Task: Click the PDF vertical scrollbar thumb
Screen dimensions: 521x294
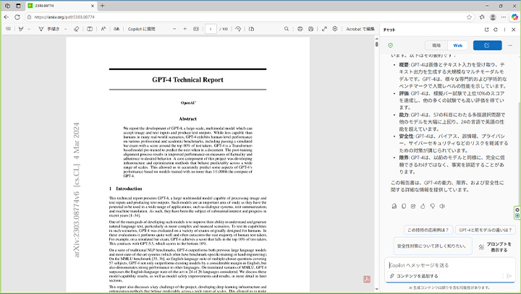Action: (x=376, y=44)
